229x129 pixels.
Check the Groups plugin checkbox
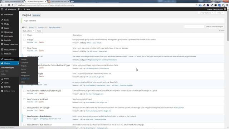point(24,40)
